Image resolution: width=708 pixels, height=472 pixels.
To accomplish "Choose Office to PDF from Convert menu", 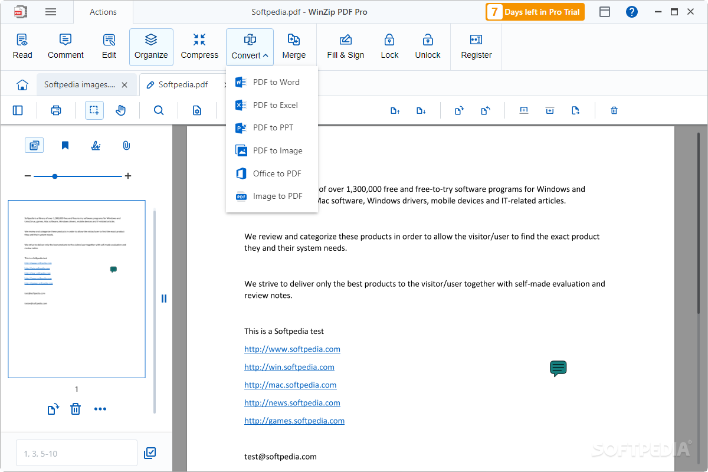I will 272,173.
